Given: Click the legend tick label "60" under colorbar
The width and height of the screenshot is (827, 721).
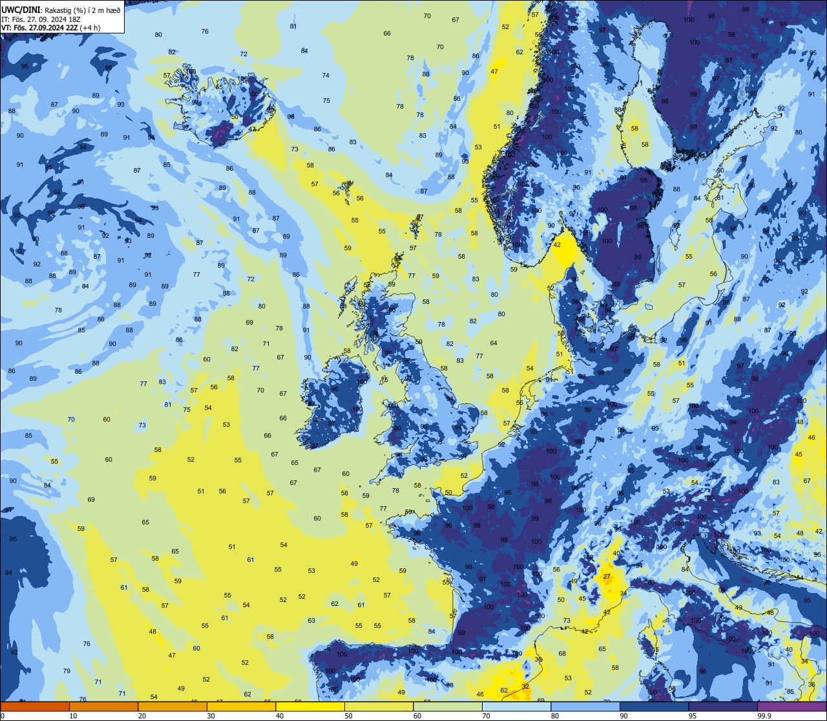Looking at the screenshot, I should [x=417, y=716].
